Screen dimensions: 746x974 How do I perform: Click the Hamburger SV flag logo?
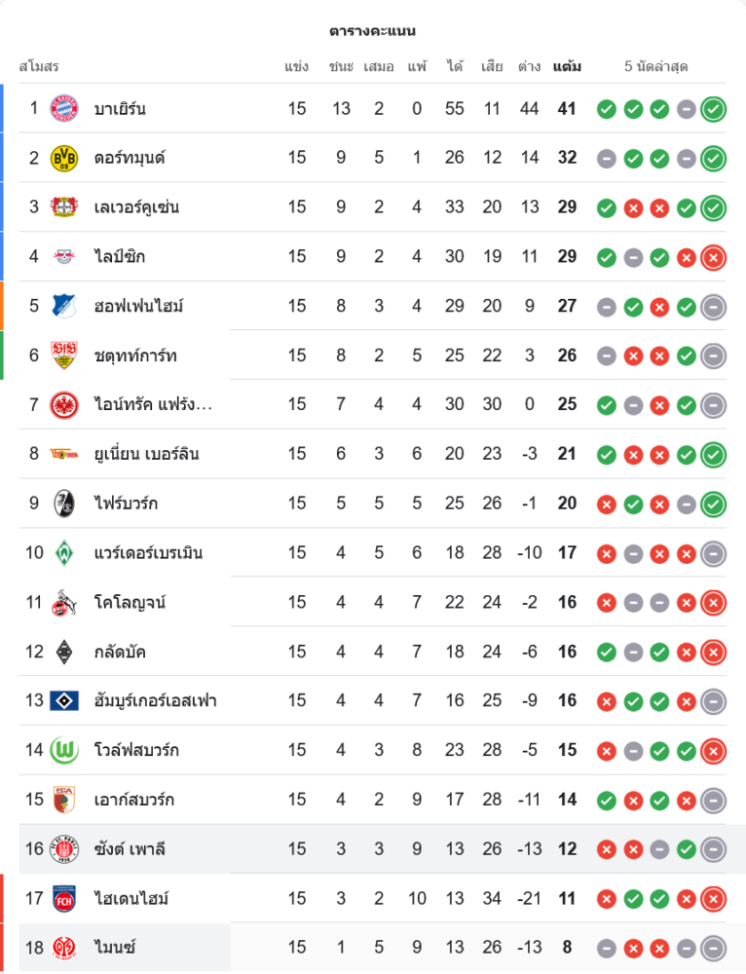64,700
